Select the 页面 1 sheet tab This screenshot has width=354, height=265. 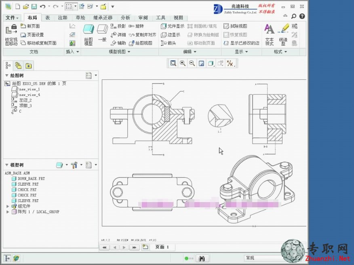[x=162, y=247]
